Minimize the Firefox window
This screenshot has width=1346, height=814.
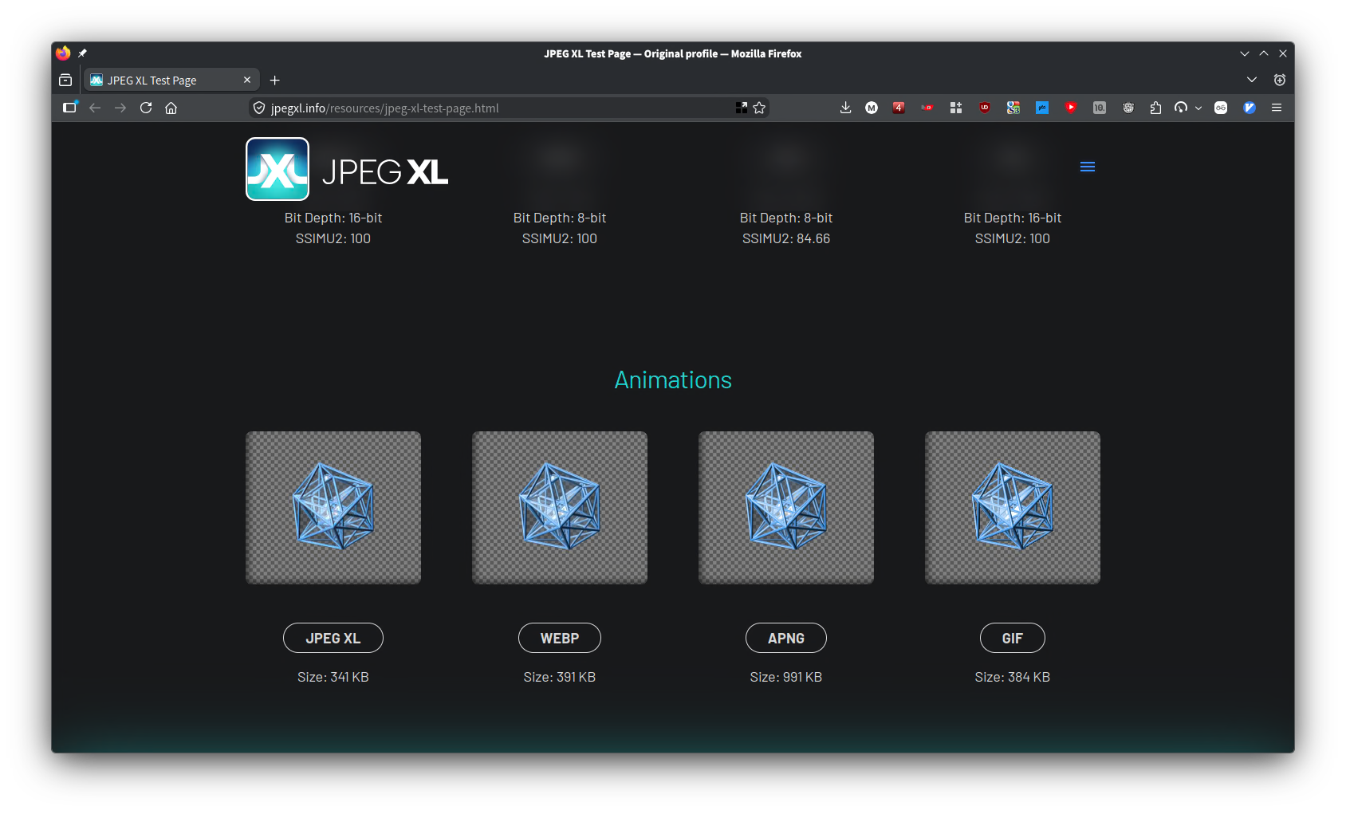tap(1245, 53)
